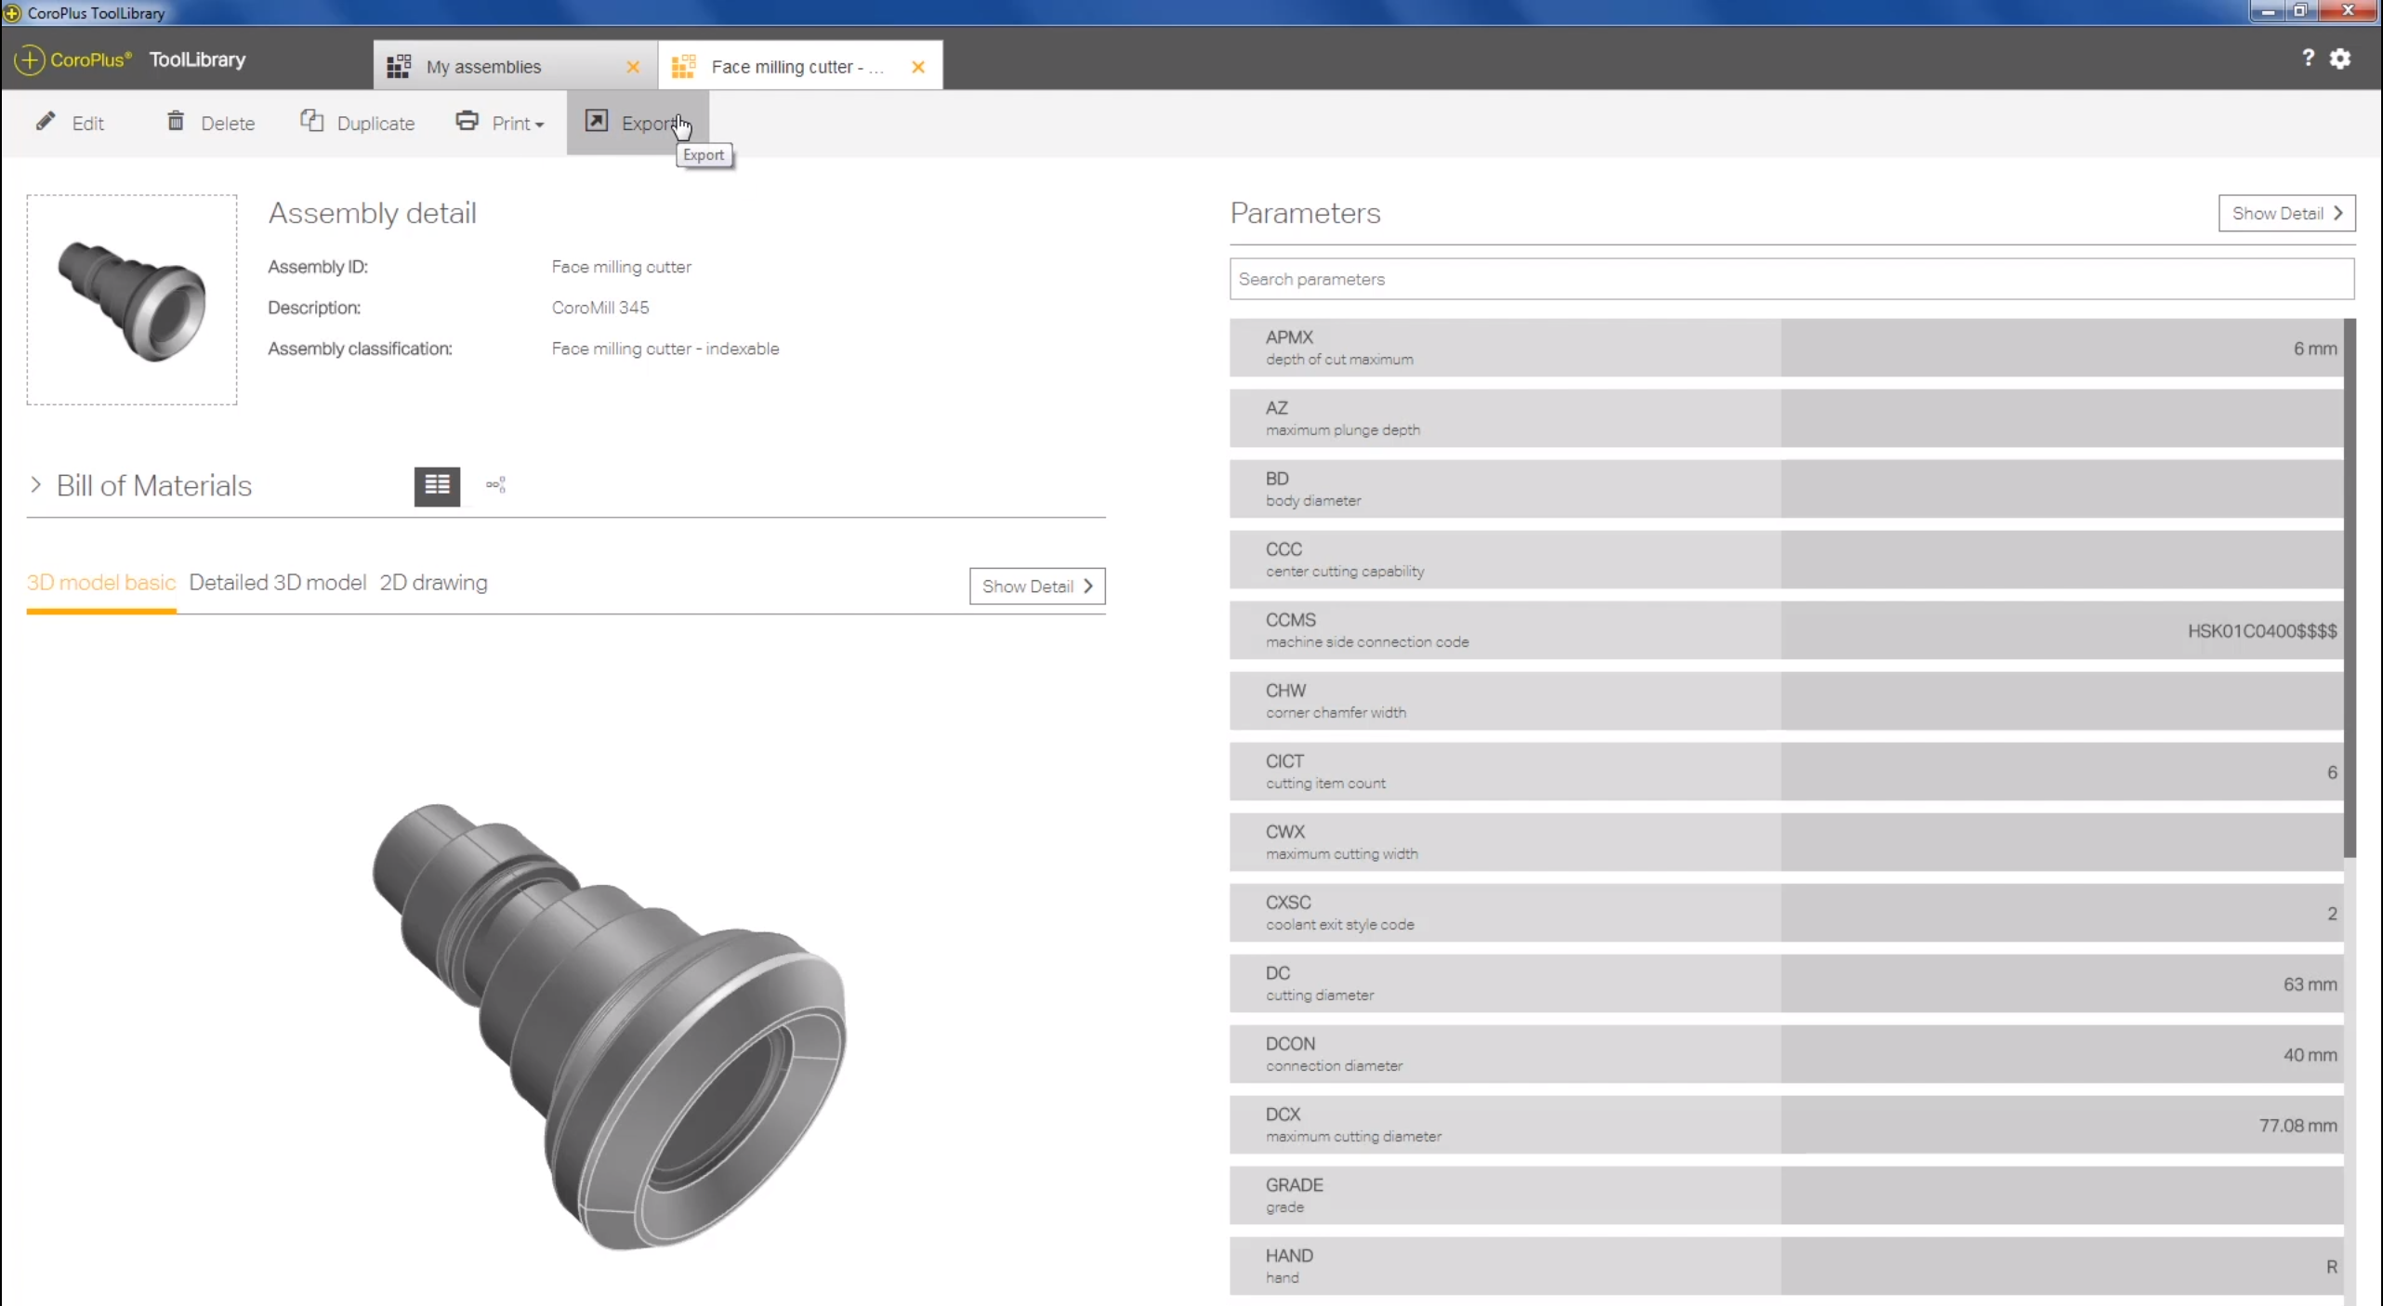Select the BD body diameter row
The image size is (2383, 1306).
pos(1785,489)
